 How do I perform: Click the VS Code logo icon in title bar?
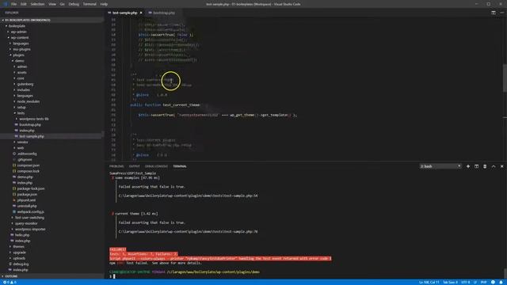(5, 4)
